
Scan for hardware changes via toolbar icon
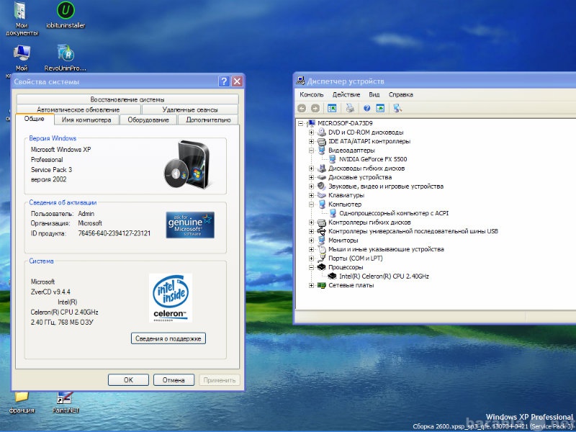click(x=397, y=108)
